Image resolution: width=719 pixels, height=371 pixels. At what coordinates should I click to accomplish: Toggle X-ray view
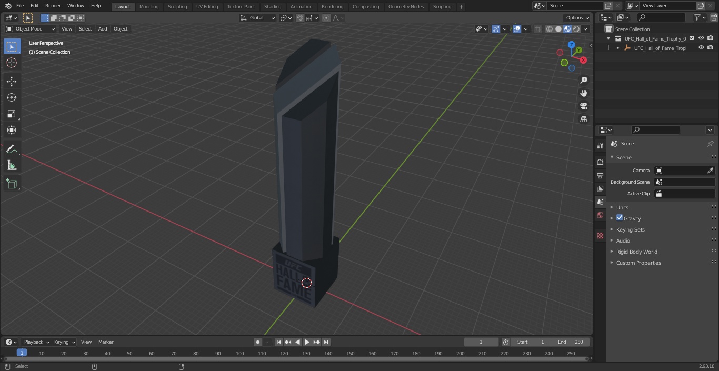coord(537,29)
